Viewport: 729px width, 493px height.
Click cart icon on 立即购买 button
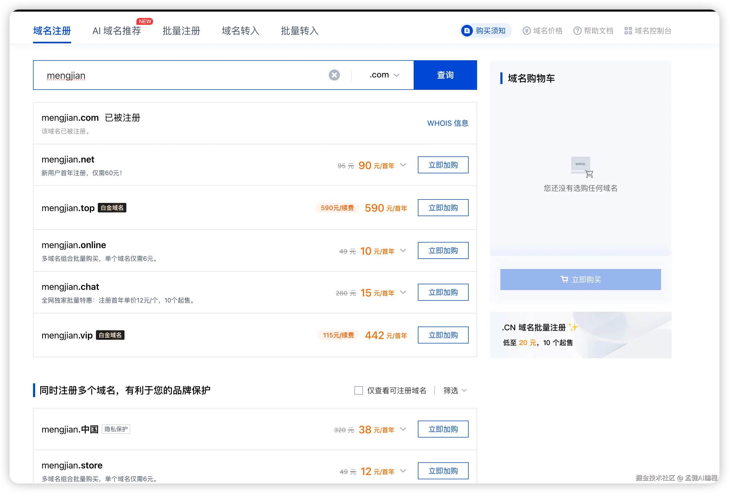(564, 279)
